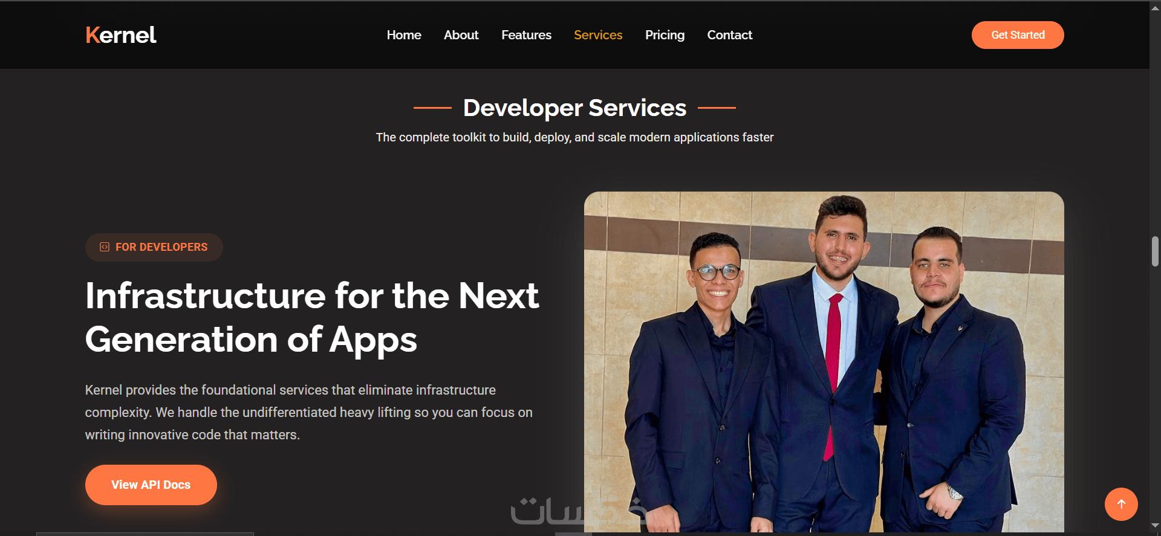Click the FOR DEVELOPERS badge
Screen dimensions: 1161x536
[154, 247]
